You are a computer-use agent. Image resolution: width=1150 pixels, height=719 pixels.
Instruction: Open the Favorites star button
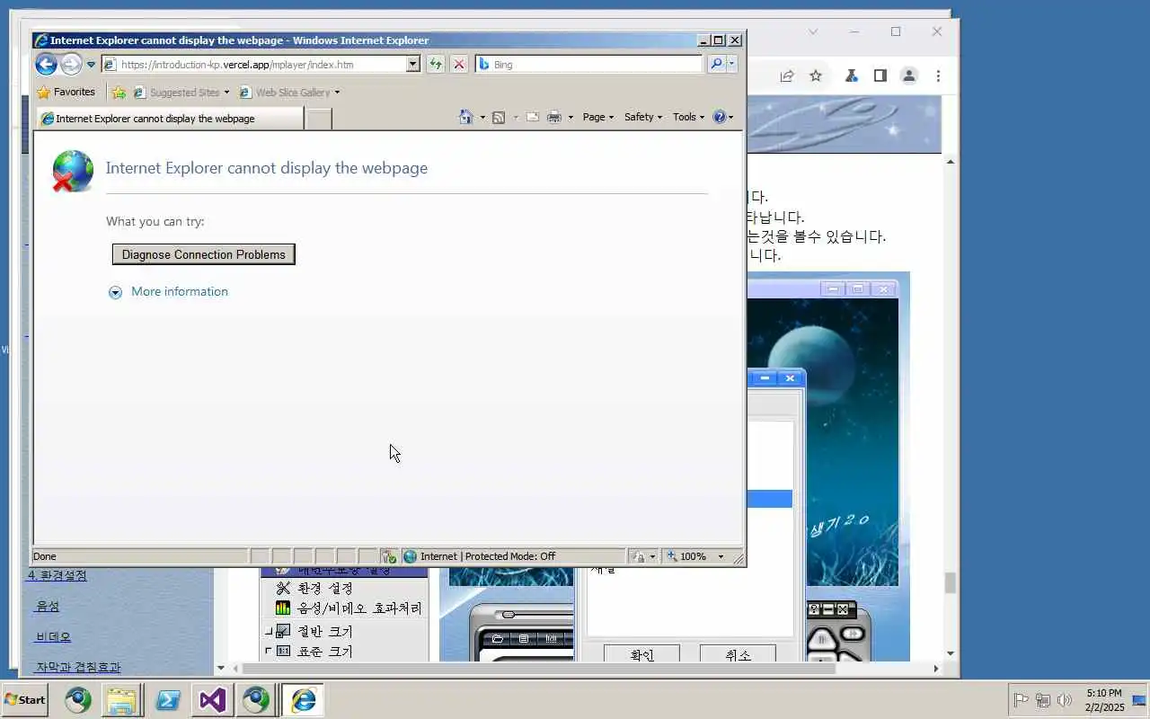point(66,92)
